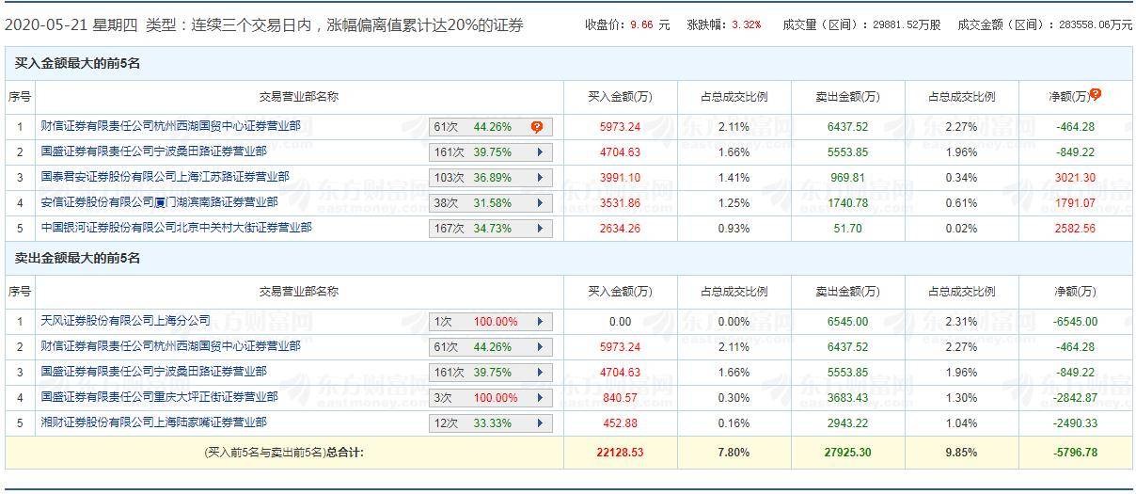Open the 中国银河证券北京中关村大街证券营业部 link
Viewport: 1136px width, 494px height.
pyautogui.click(x=176, y=228)
